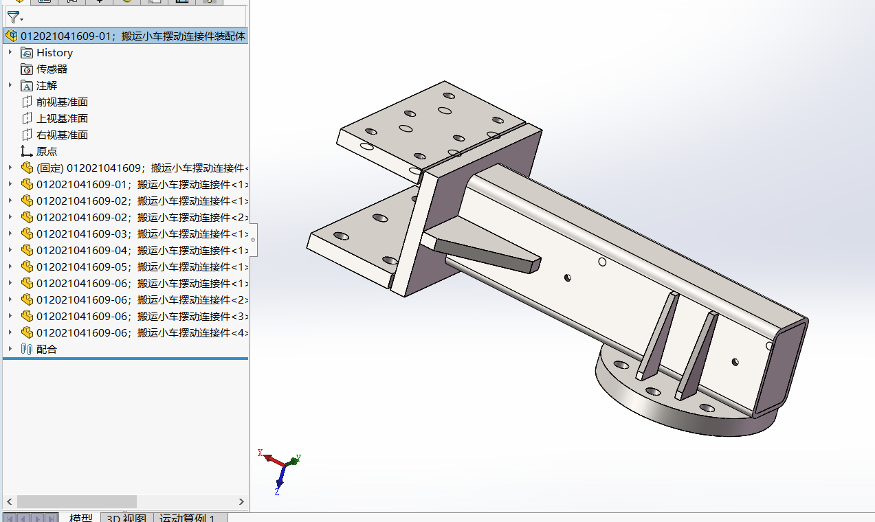
Task: Expand component 012021041609-05 <1>
Action: coord(10,267)
